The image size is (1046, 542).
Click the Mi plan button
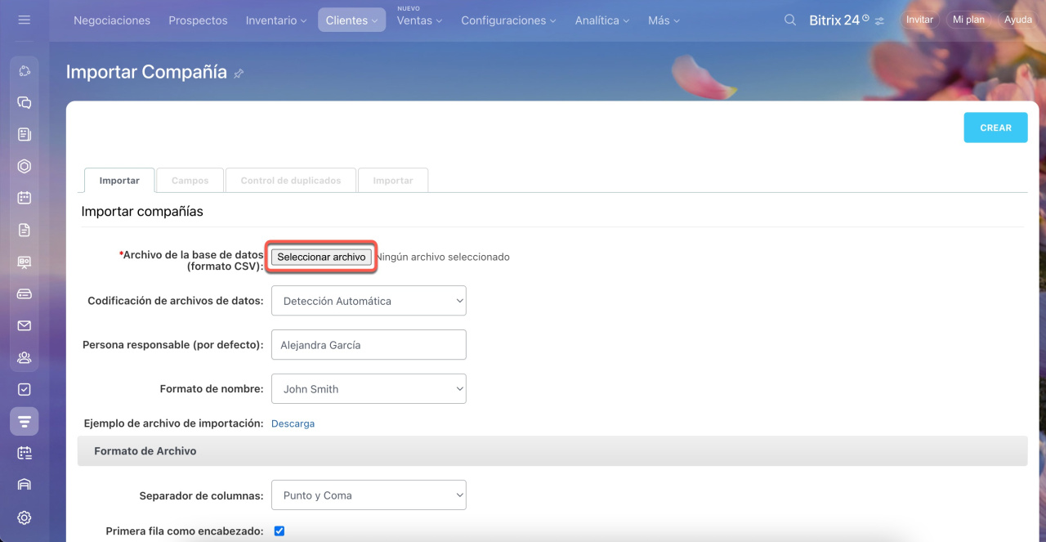pyautogui.click(x=968, y=20)
